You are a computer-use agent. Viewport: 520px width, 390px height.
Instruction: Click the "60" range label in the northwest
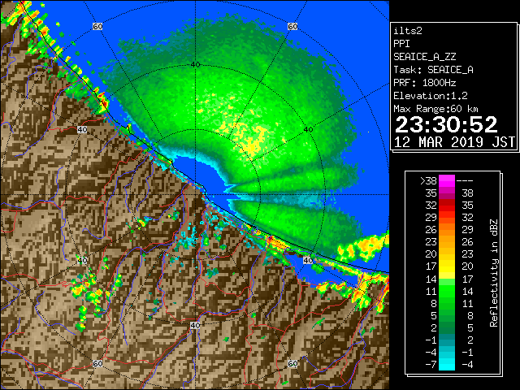pos(97,26)
